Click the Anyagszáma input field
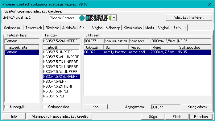This screenshot has height=121, width=215. point(166,107)
